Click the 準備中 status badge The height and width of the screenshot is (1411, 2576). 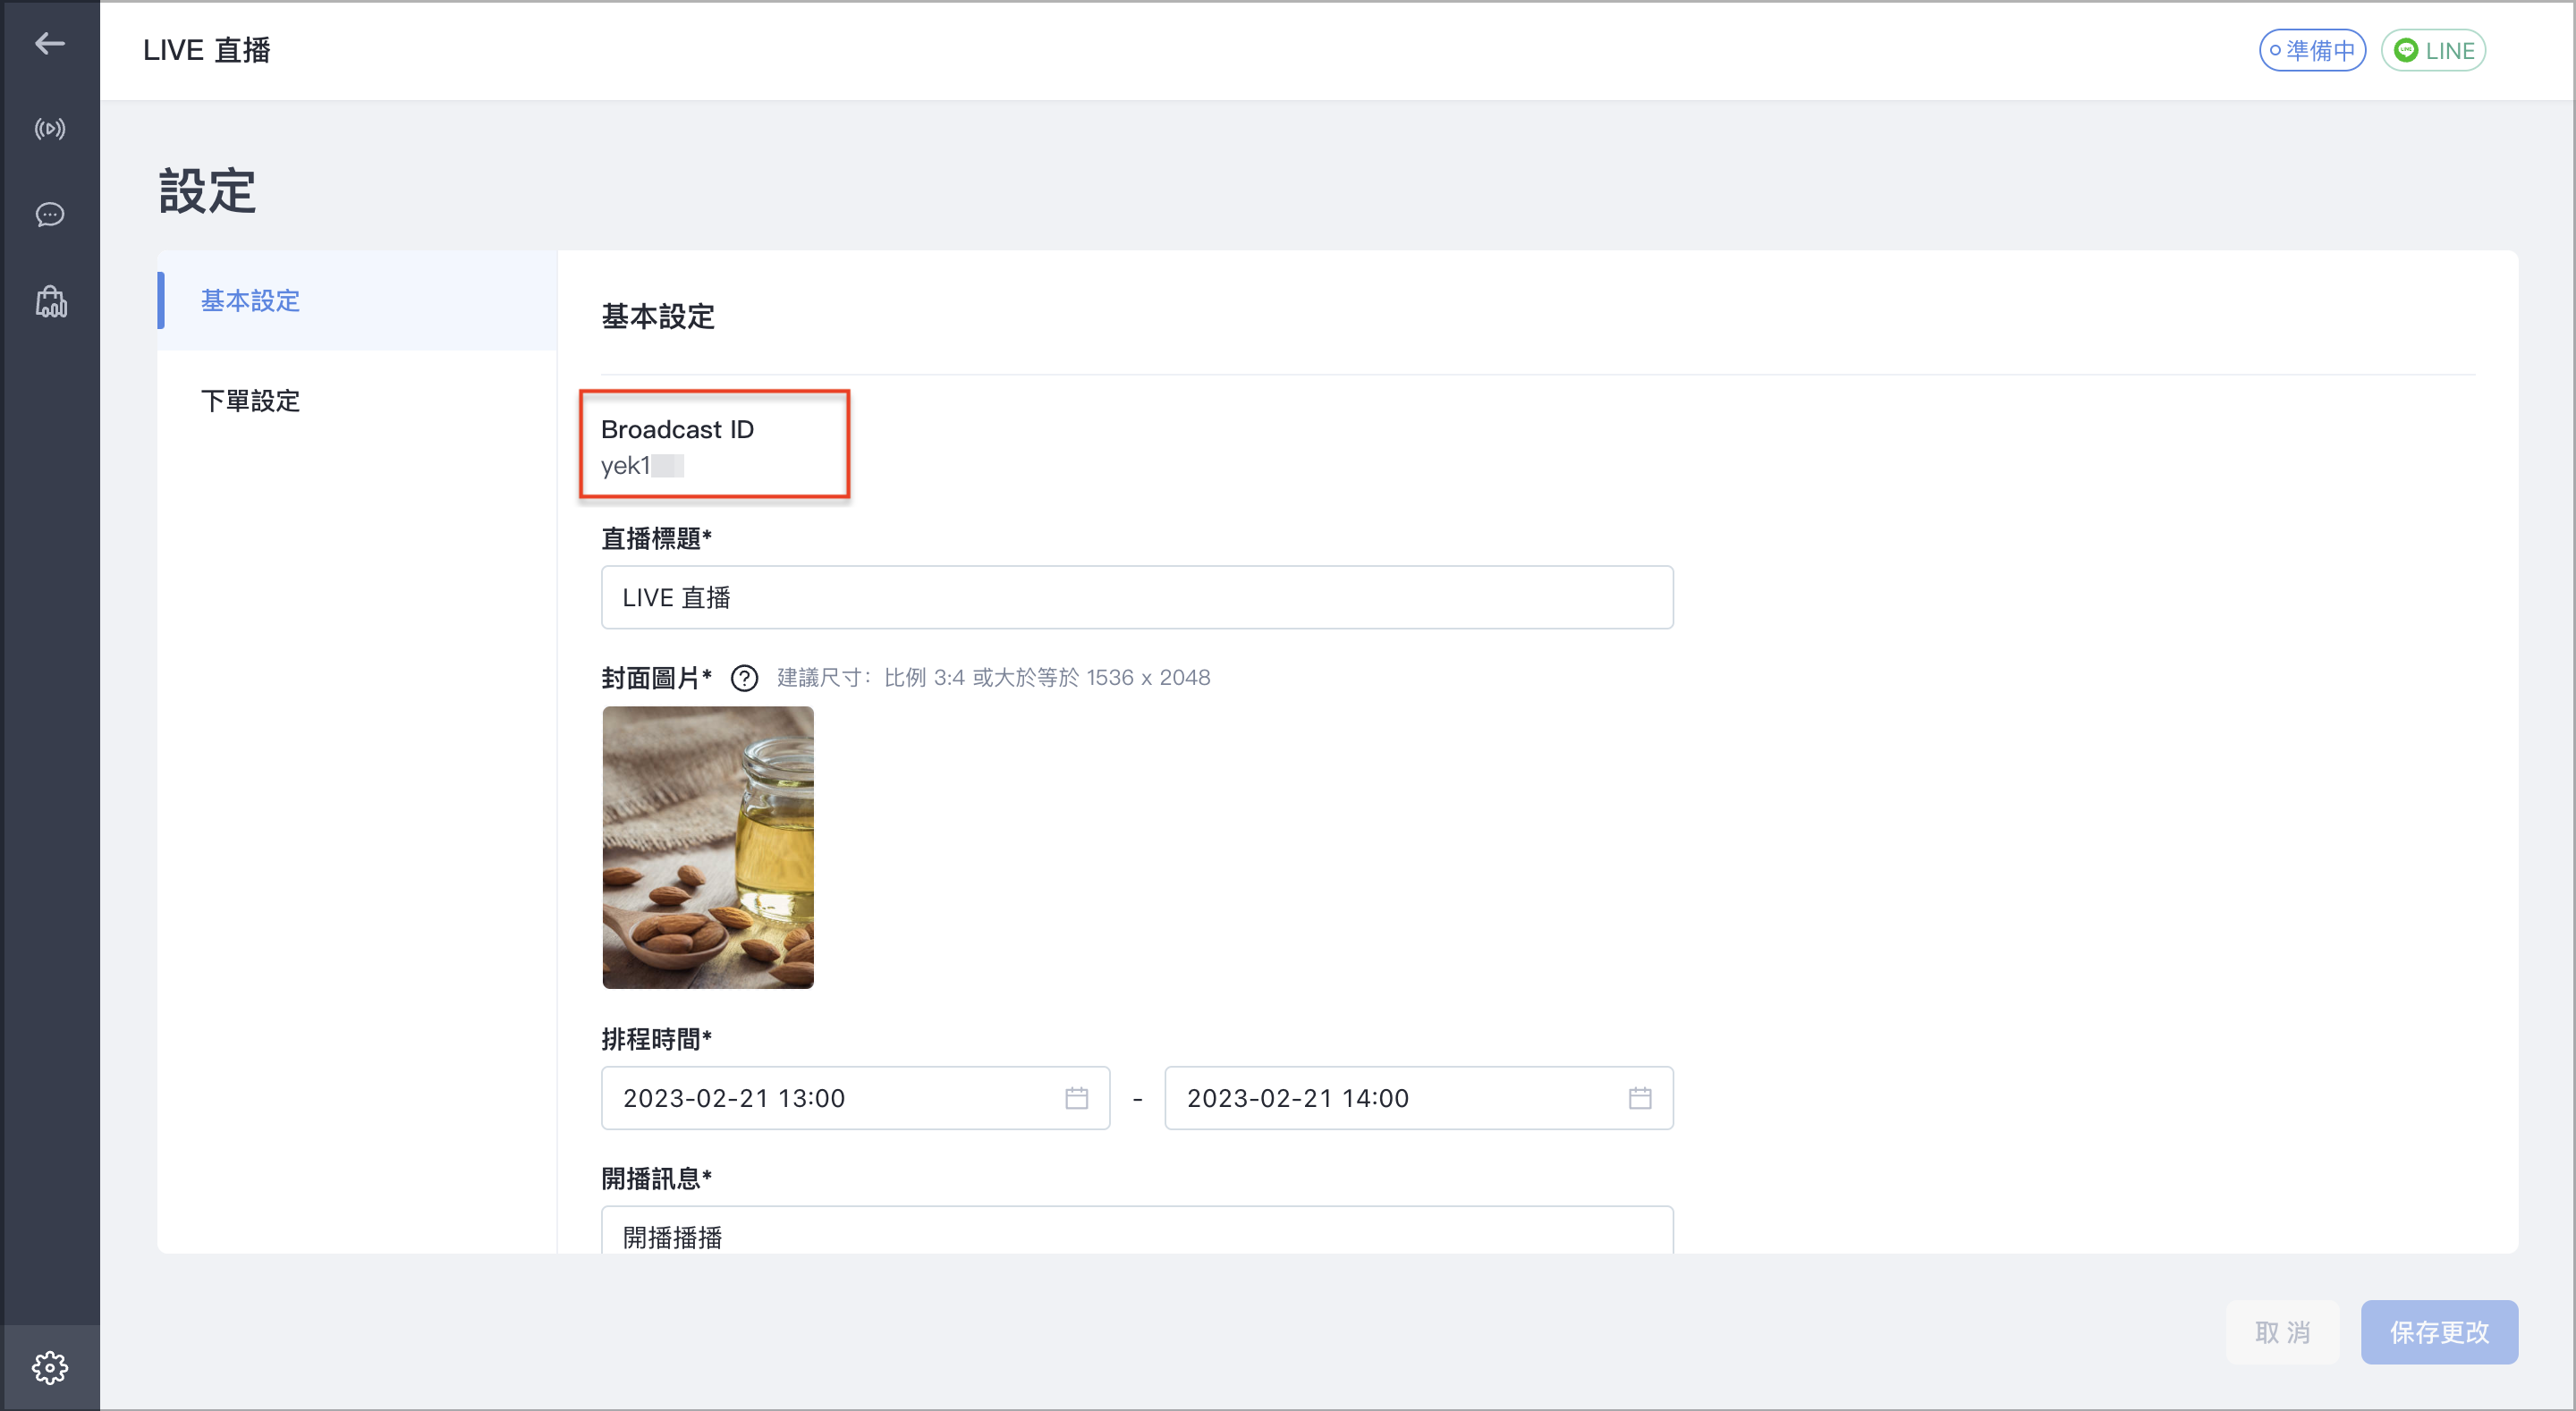pyautogui.click(x=2312, y=50)
